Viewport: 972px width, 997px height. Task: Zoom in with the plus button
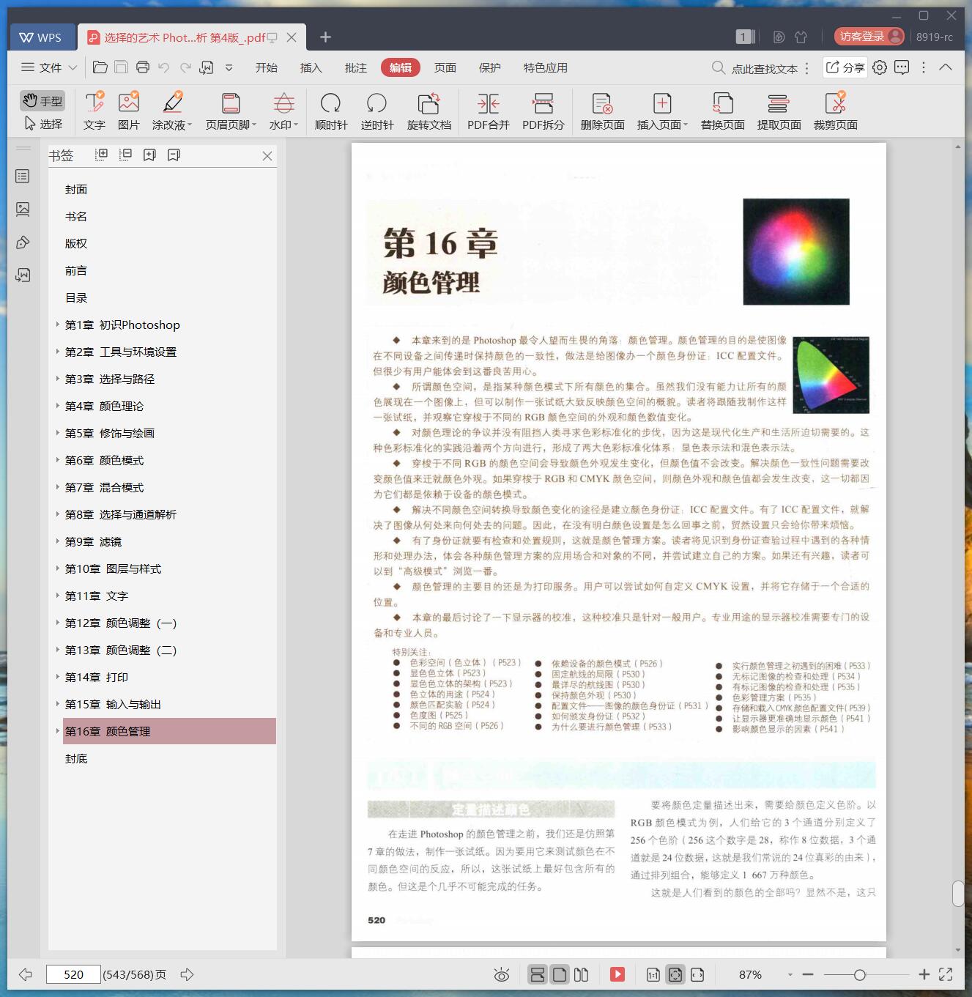click(x=924, y=974)
